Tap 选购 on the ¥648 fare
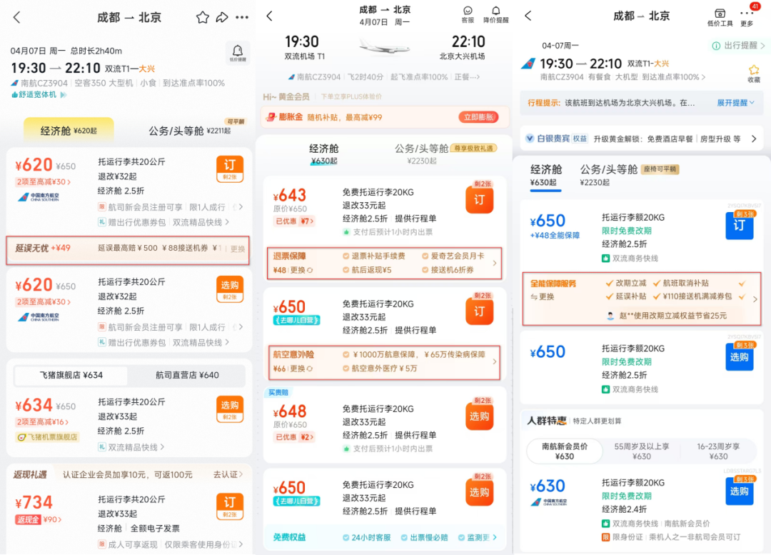The height and width of the screenshot is (555, 771). 480,416
